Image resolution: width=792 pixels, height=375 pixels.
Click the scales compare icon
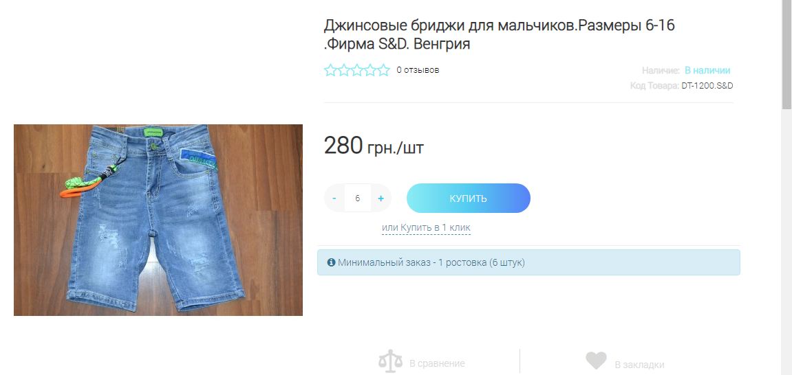(391, 361)
